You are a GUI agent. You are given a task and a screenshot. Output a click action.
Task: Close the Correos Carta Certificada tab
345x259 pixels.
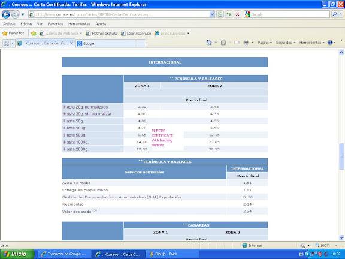[x=71, y=43]
